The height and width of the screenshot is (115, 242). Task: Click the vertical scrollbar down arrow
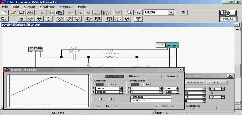click(x=237, y=103)
